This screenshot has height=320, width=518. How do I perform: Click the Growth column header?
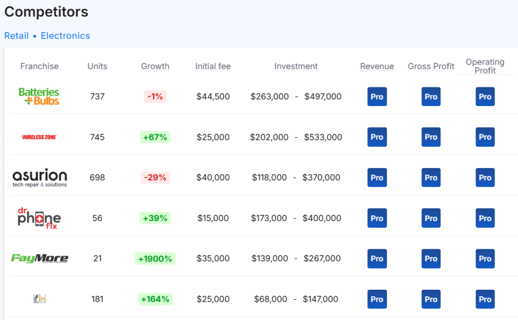tap(155, 66)
